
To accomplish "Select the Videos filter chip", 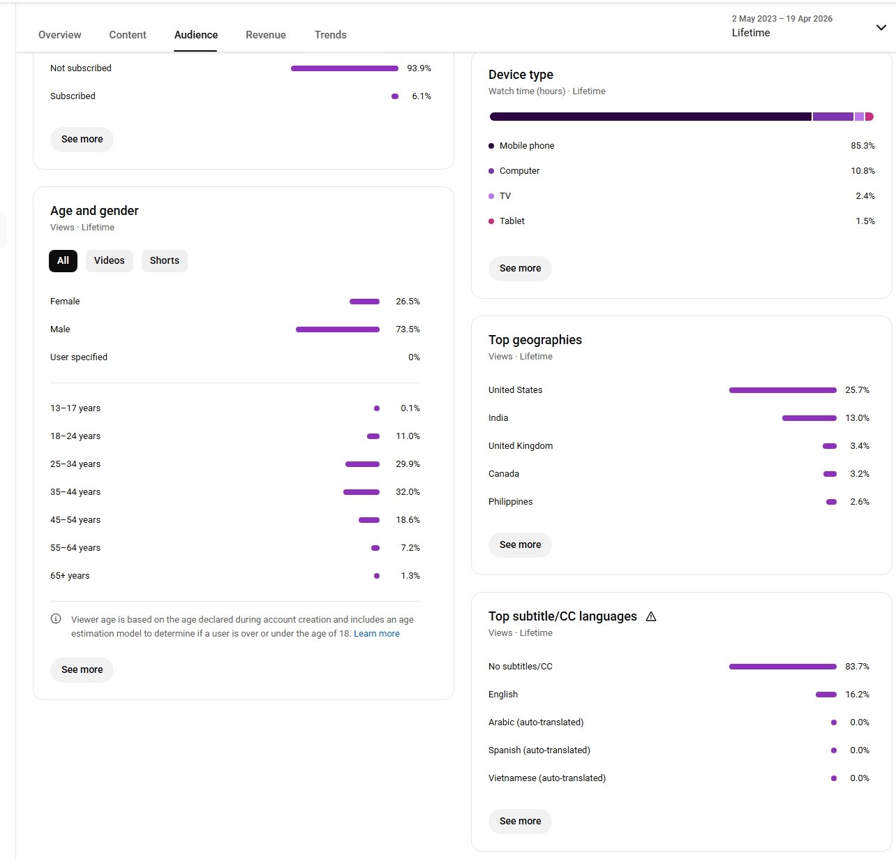I will (109, 261).
